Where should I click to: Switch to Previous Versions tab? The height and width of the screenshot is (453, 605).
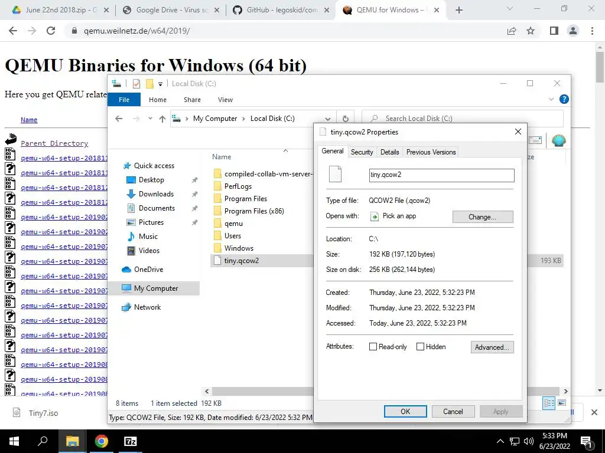[x=431, y=152]
